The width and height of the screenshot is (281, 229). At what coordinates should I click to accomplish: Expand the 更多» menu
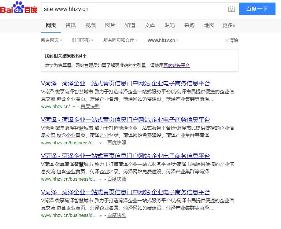229,25
